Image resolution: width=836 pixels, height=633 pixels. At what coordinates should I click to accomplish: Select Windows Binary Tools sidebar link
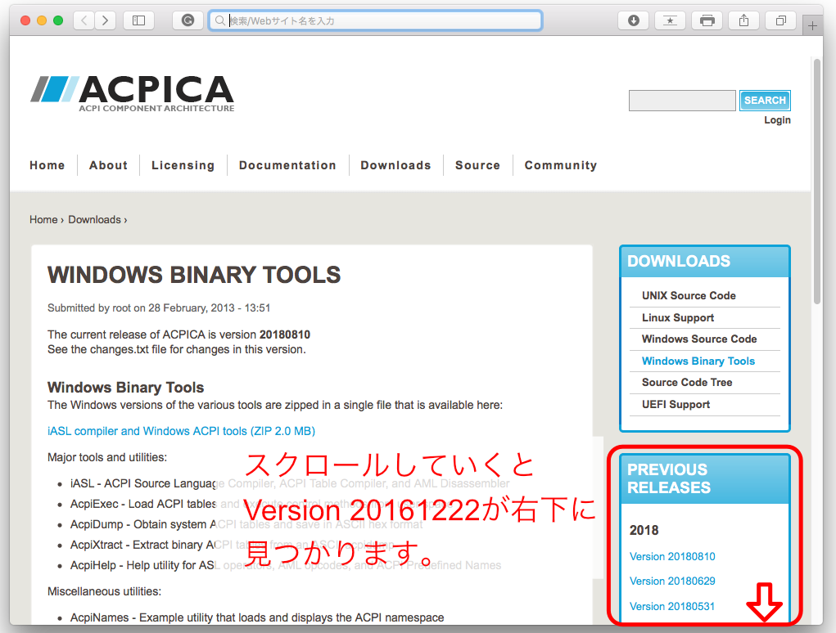[x=698, y=361]
